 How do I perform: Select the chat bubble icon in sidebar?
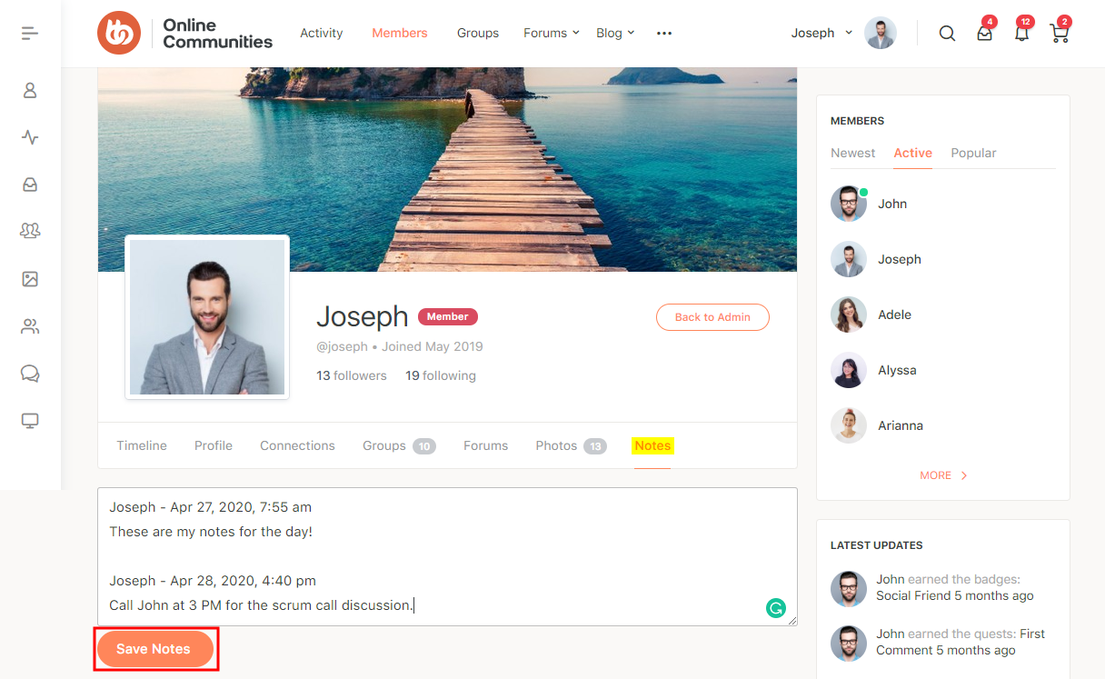coord(29,374)
